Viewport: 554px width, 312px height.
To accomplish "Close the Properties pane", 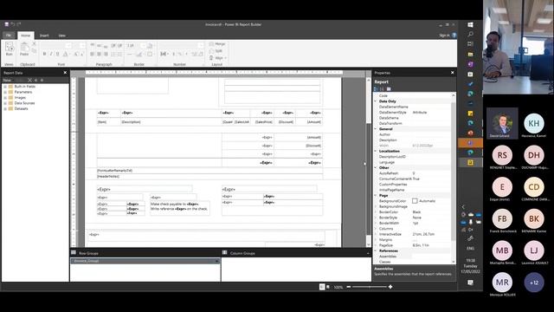I will [x=452, y=73].
